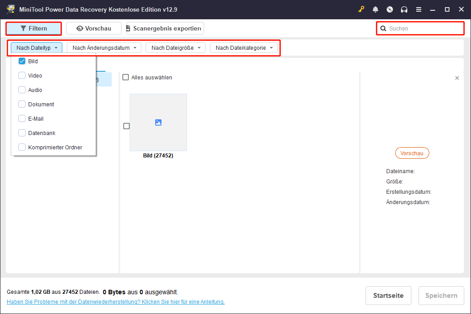Check the Dokument file type checkbox
This screenshot has height=314, width=471.
point(22,104)
